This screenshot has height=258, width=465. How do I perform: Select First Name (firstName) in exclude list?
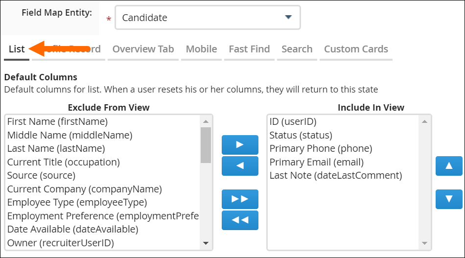[x=57, y=121]
